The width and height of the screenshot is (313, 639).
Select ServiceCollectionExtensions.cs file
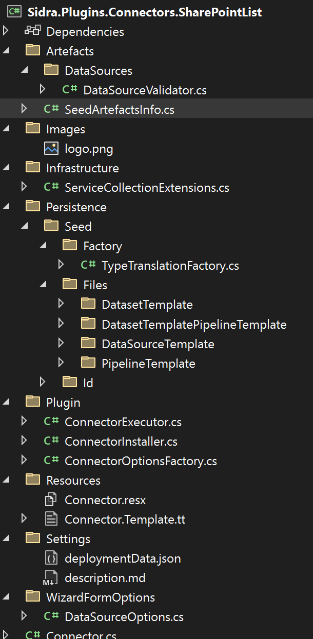tap(147, 188)
